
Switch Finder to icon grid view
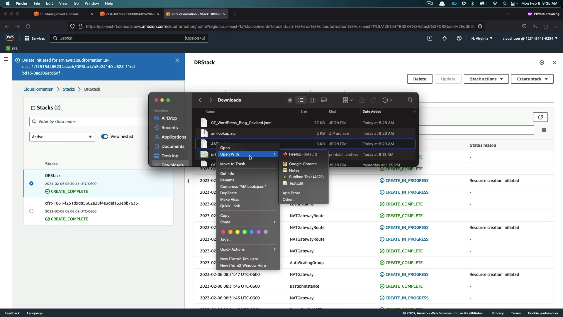290,100
